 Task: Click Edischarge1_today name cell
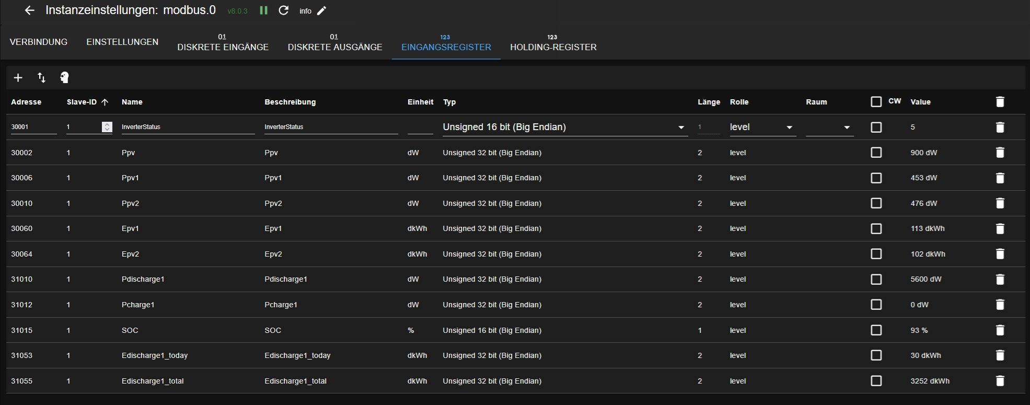[155, 355]
